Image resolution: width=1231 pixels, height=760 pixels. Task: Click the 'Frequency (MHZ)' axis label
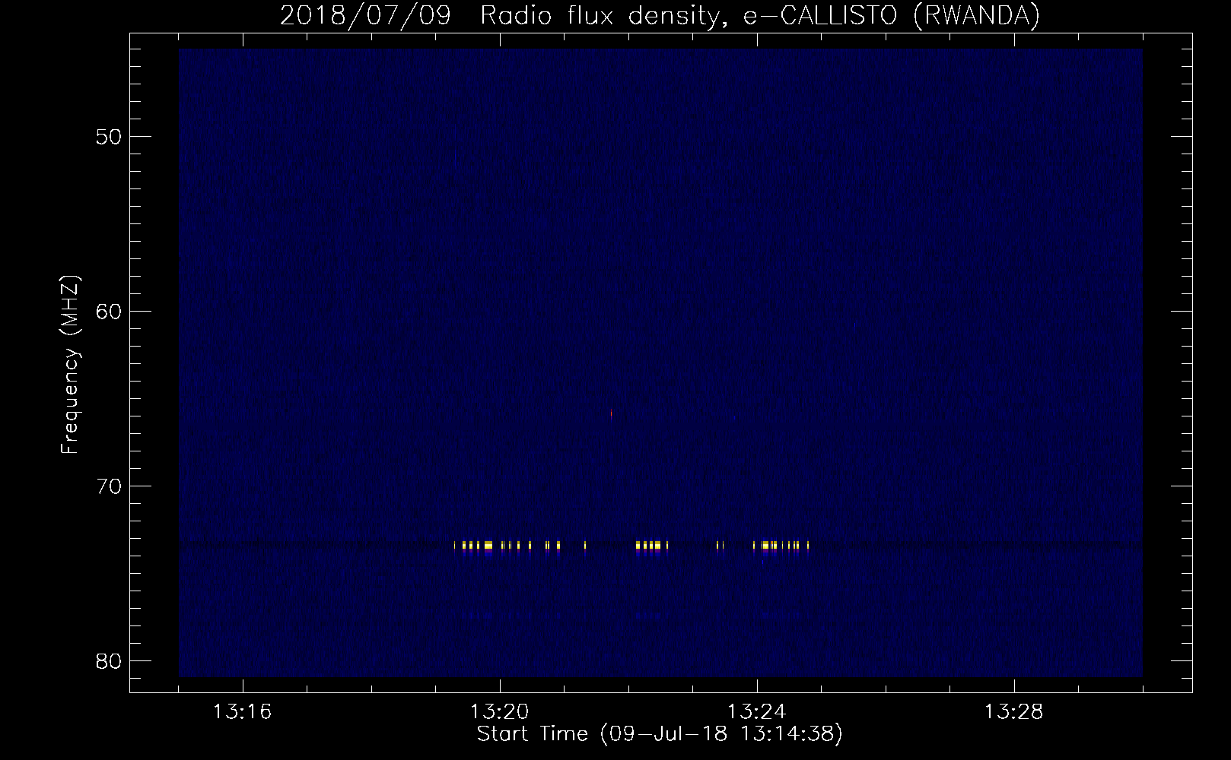(x=70, y=365)
